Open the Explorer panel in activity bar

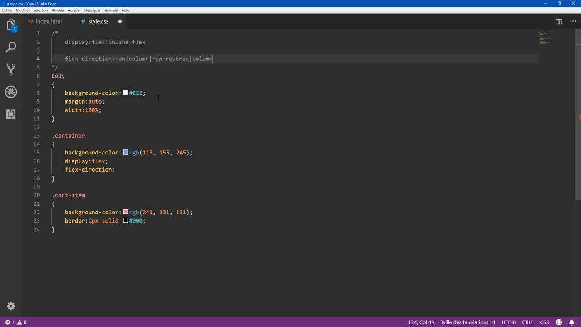(x=11, y=25)
